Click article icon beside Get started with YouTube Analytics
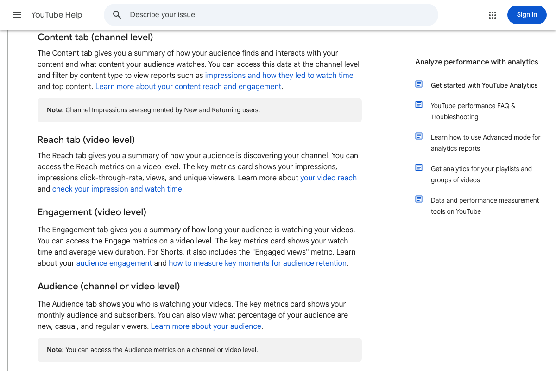556x371 pixels. click(x=419, y=84)
